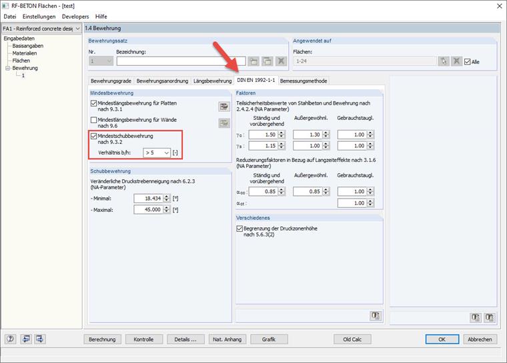Close the RF-BETON Flächen window
Viewport: 507px width, 363px height.
[x=499, y=6]
